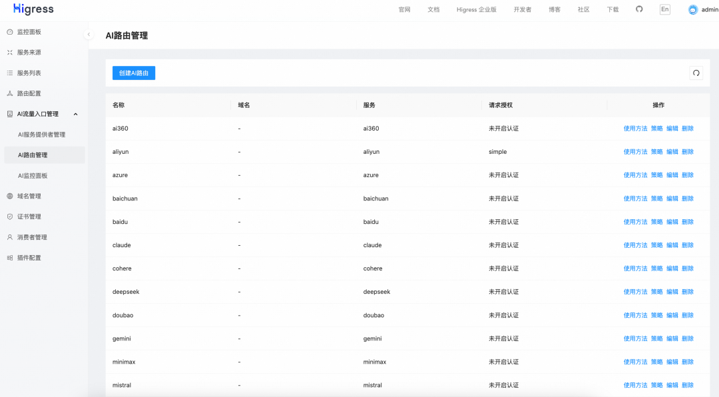Click the admin avatar icon
719x397 pixels.
coord(693,10)
